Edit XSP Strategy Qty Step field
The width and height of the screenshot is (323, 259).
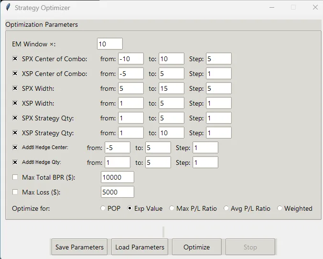tap(219, 133)
